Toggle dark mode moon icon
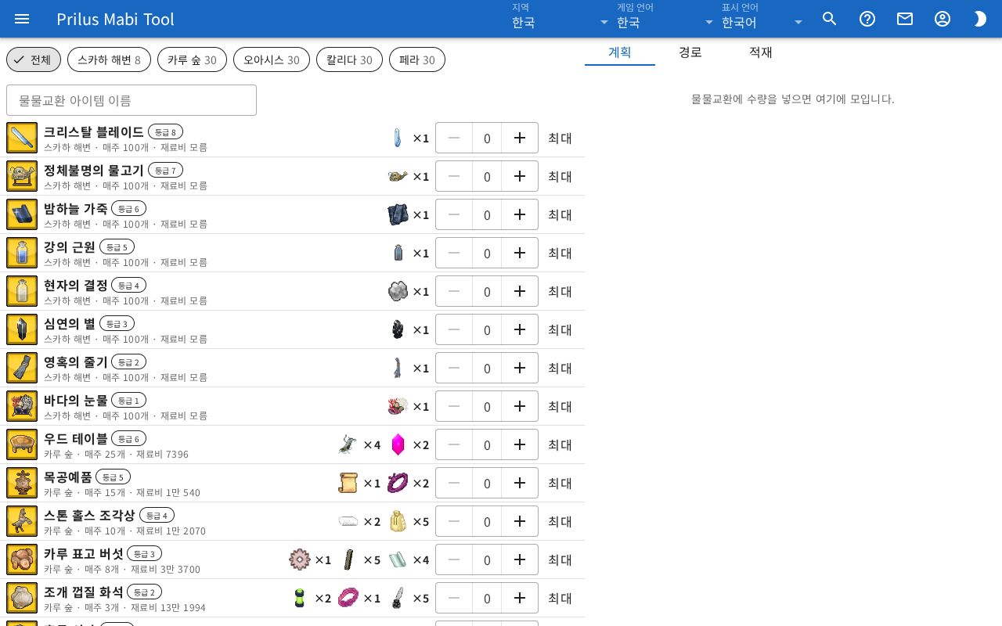The image size is (1002, 626). (980, 19)
